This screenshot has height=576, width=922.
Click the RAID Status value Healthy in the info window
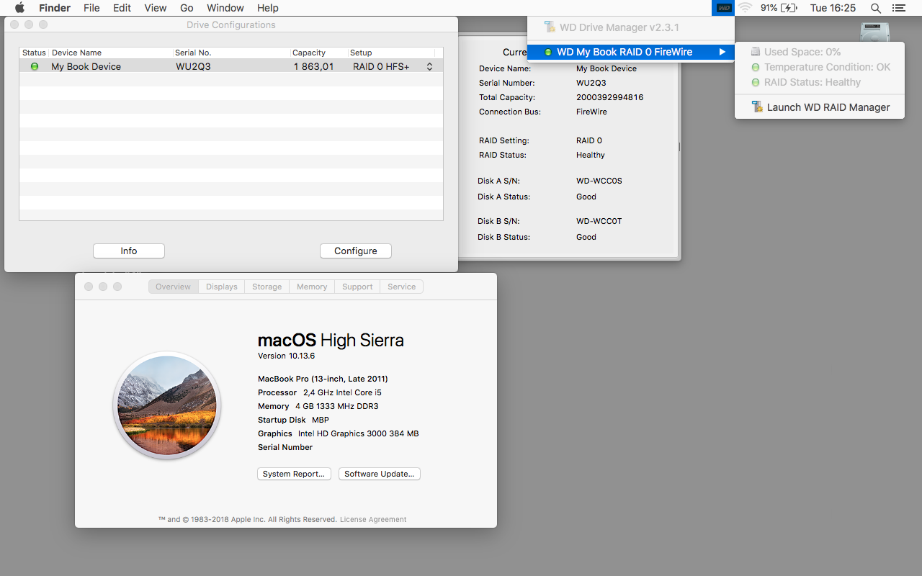tap(591, 155)
